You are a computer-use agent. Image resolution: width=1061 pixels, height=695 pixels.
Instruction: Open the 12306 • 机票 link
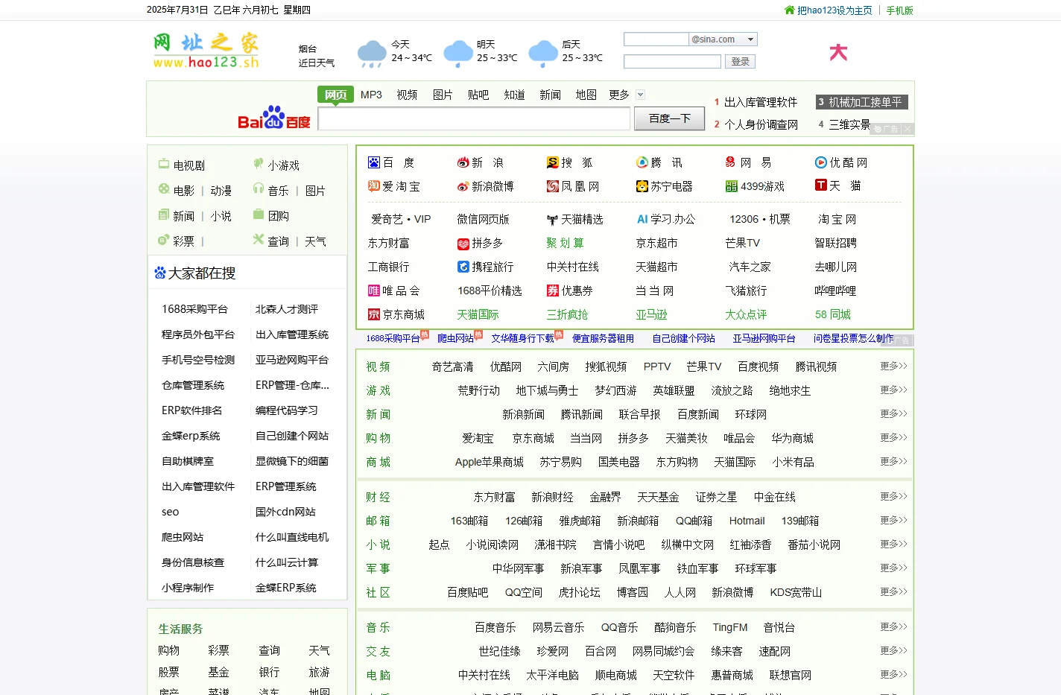pyautogui.click(x=760, y=219)
